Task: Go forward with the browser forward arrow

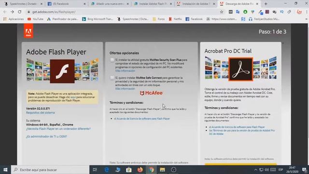Action: tap(12, 12)
